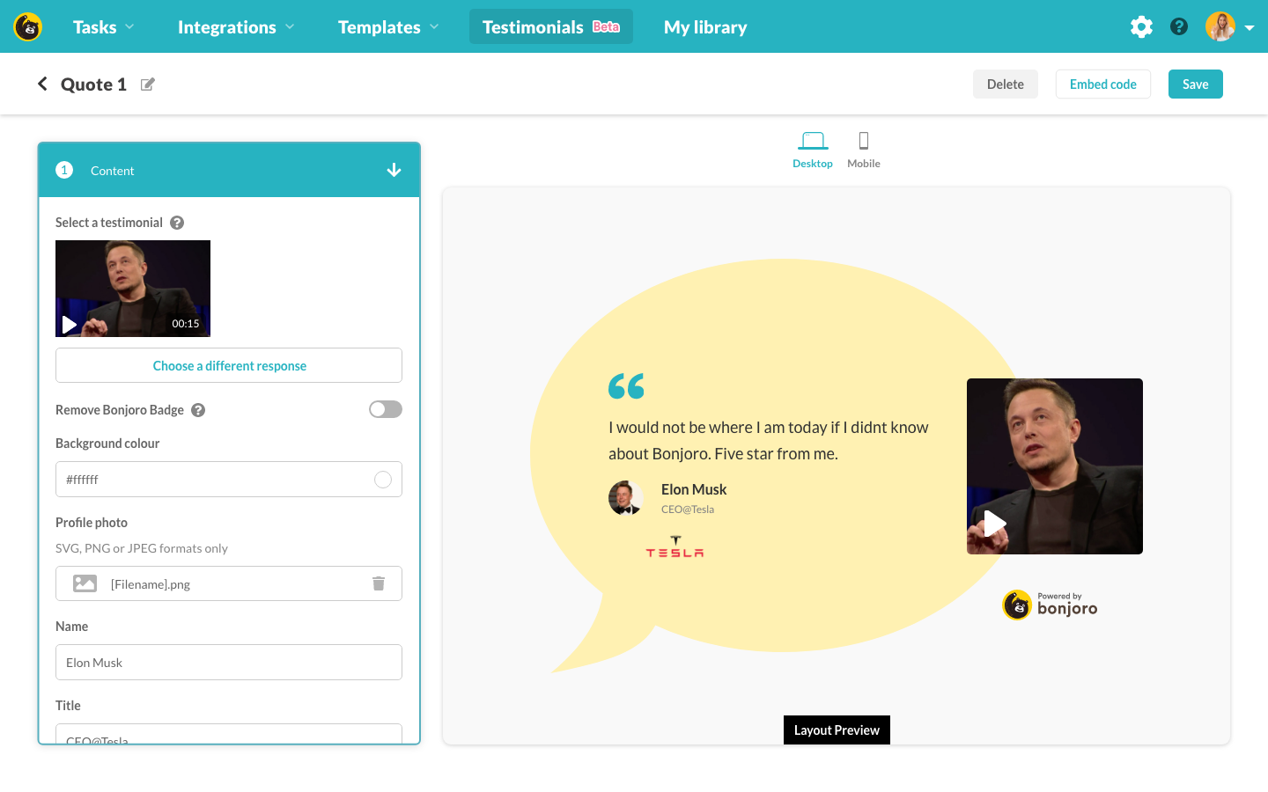
Task: Click the 'Elon Musk' name in preview
Action: (x=694, y=489)
